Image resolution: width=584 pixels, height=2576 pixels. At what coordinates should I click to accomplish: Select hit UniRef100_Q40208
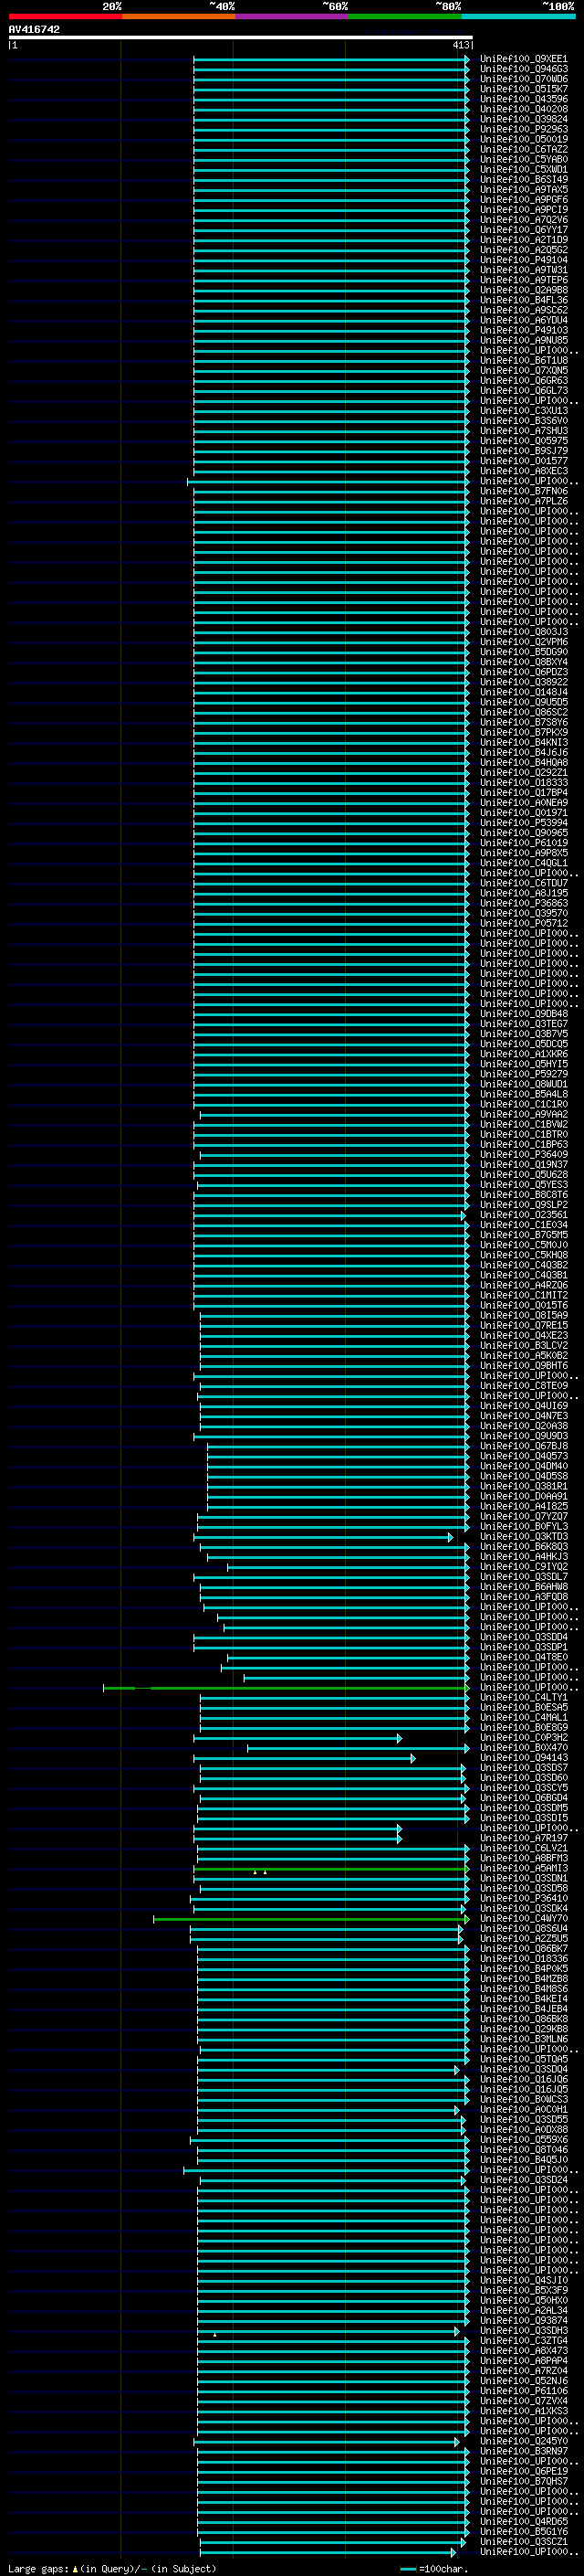[523, 109]
